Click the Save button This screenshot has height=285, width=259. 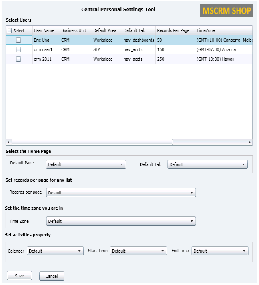click(x=19, y=276)
